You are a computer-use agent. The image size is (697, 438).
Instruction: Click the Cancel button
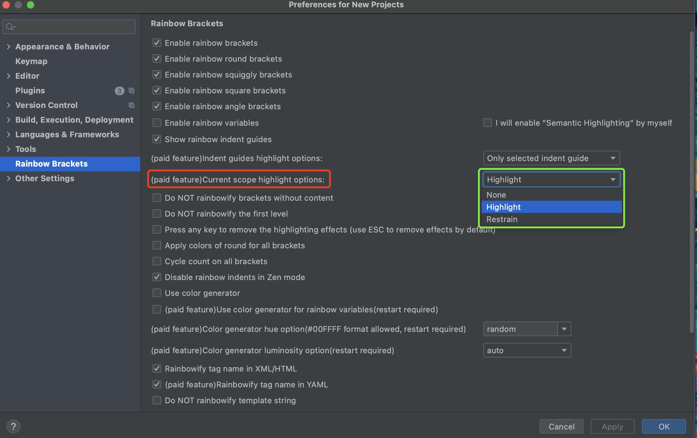pos(562,426)
